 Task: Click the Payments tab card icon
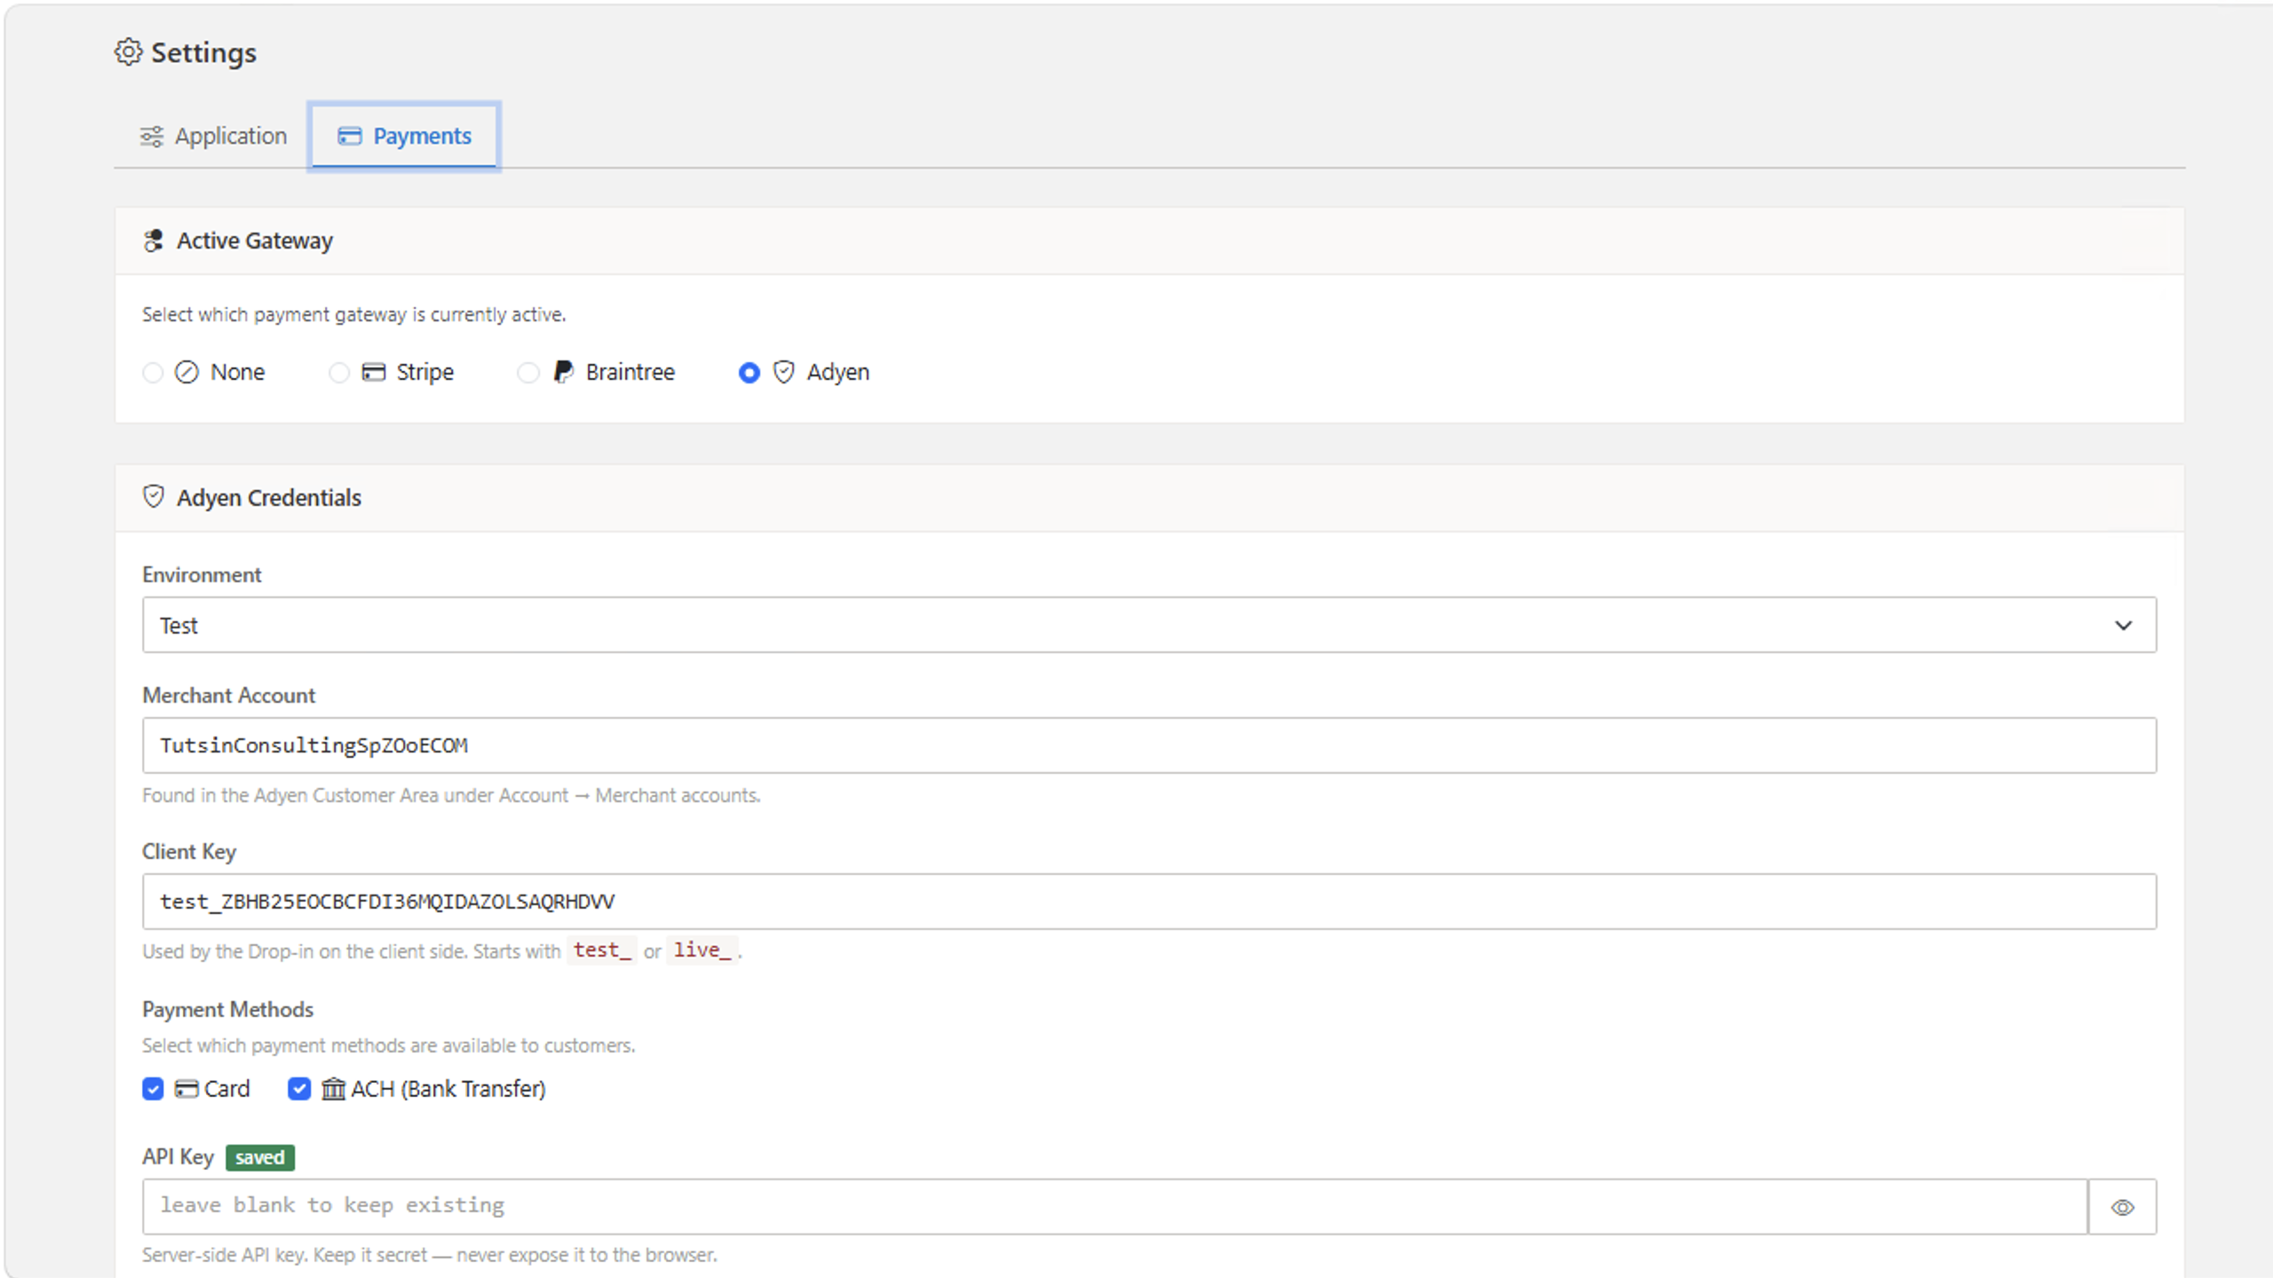coord(350,137)
